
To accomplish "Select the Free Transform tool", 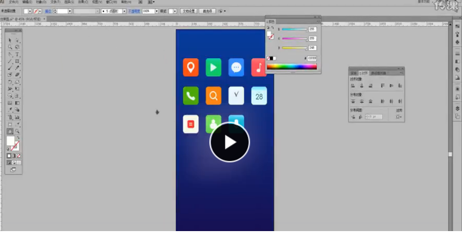I will (18, 89).
